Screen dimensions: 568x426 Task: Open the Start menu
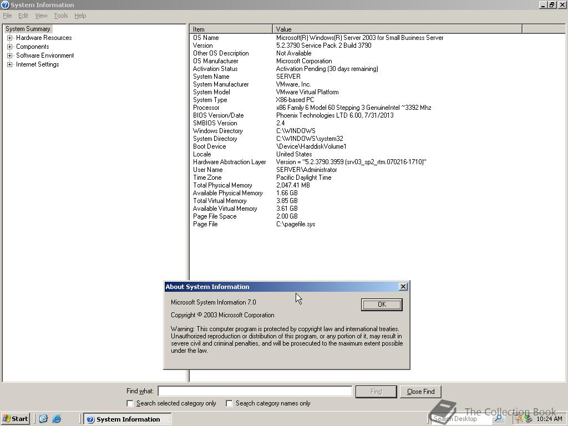click(x=15, y=419)
